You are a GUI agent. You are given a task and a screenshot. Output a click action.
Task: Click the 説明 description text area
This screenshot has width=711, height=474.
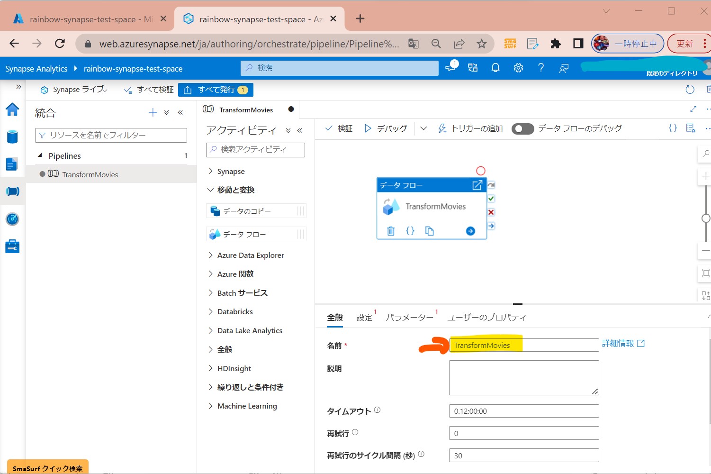coord(524,378)
